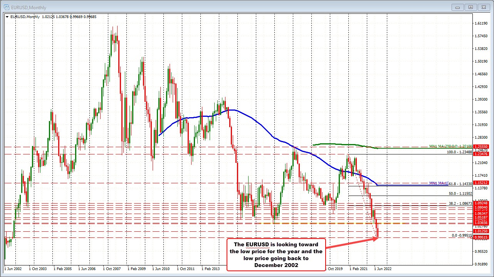Click the Fibonacci label 38.2 - 1.08673
The image size is (494, 277).
[460, 203]
